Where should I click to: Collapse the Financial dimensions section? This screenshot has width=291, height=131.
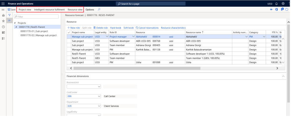pos(283,76)
